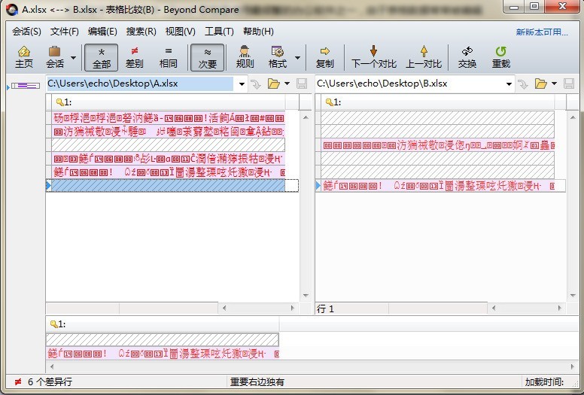This screenshot has width=584, height=395.
Task: Open the 编辑(E) menu
Action: [102, 32]
